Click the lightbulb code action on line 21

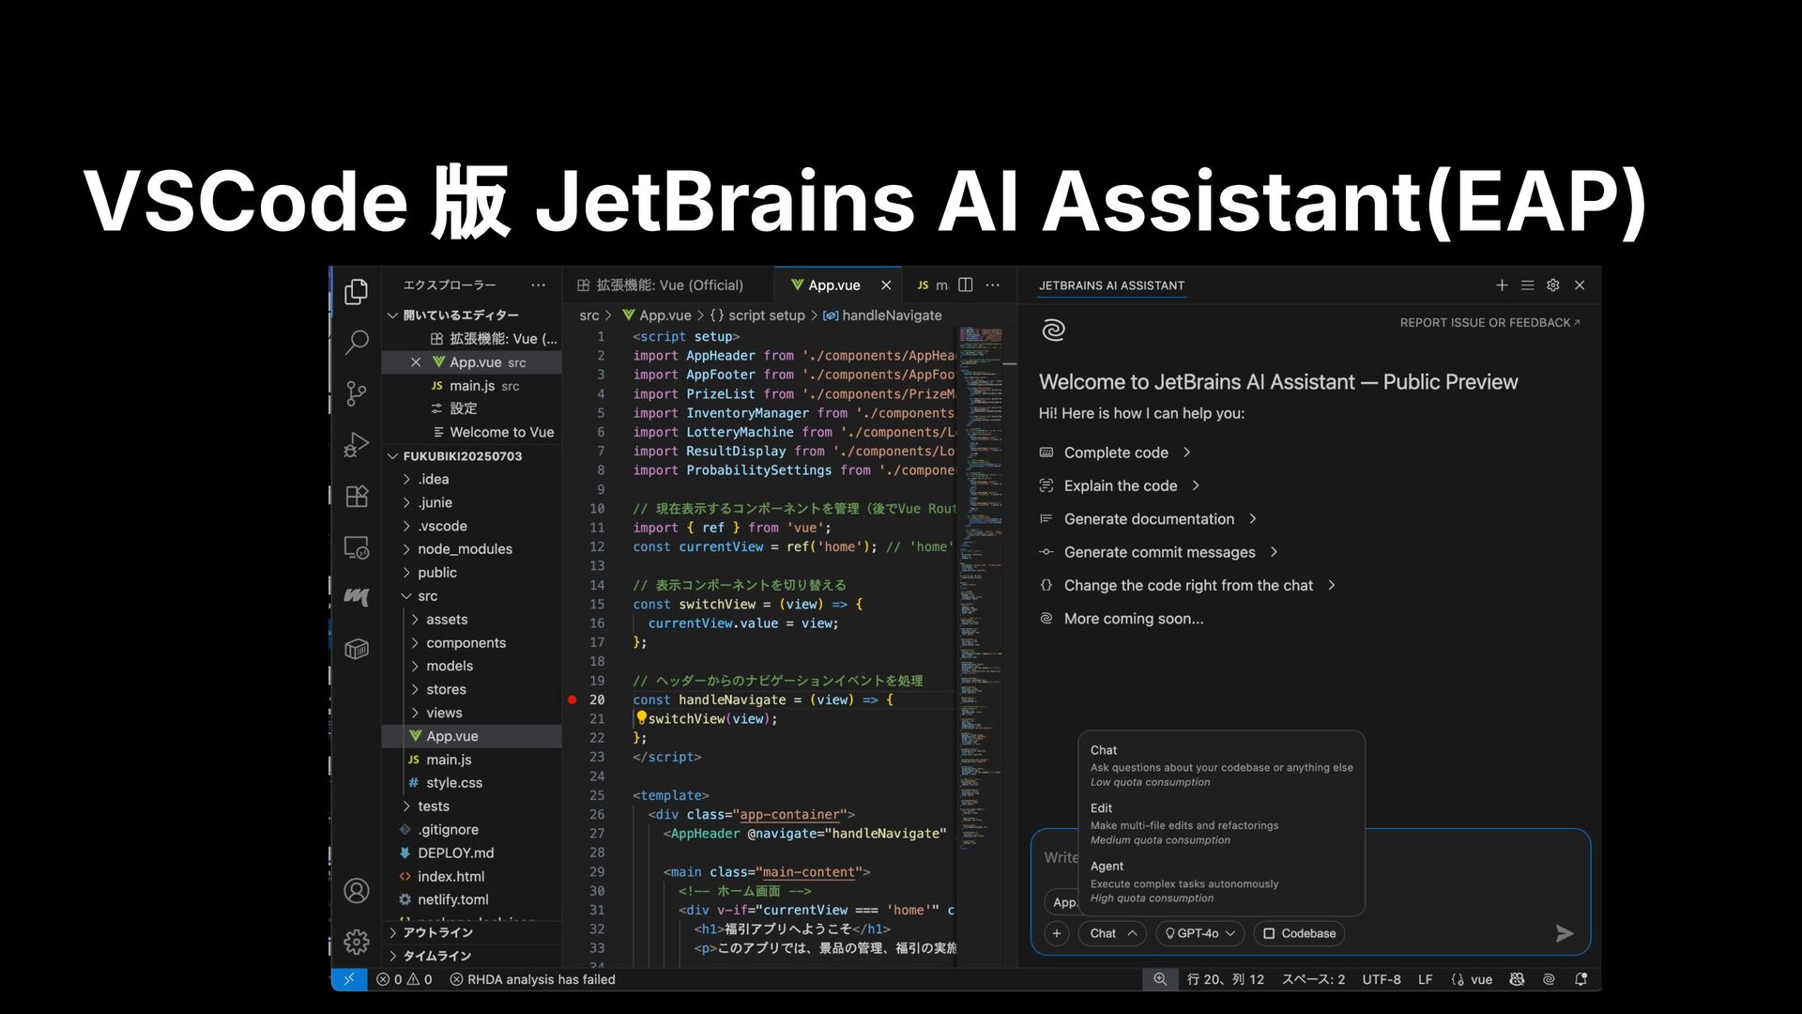click(641, 718)
